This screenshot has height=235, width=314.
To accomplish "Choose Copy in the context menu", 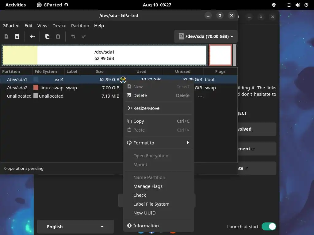I will tap(158, 121).
